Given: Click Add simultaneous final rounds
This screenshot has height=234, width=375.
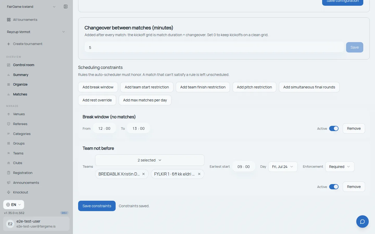Looking at the screenshot, I should point(309,87).
